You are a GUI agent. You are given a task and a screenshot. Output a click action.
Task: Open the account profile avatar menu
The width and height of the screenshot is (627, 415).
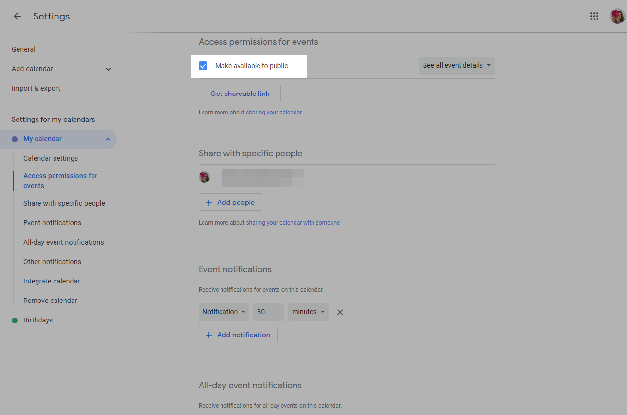coord(617,16)
